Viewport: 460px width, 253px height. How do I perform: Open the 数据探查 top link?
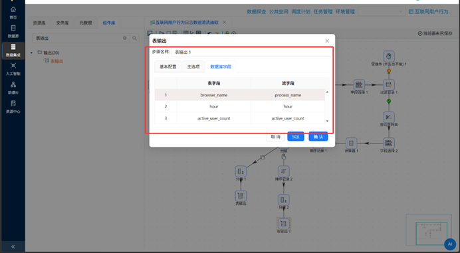tap(257, 12)
